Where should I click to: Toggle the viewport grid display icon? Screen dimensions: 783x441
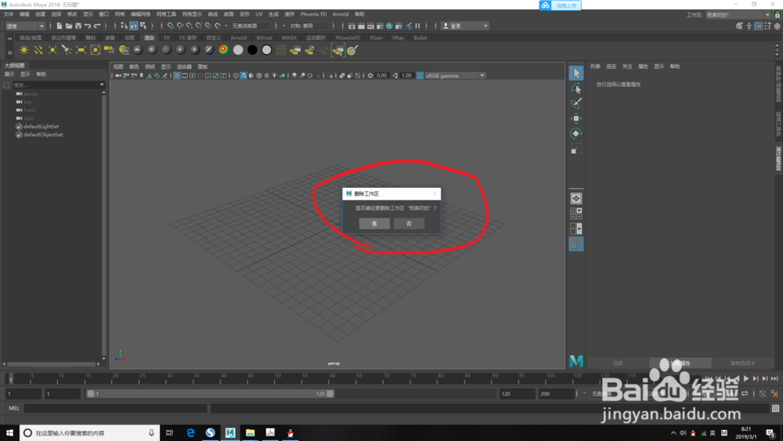[x=177, y=75]
